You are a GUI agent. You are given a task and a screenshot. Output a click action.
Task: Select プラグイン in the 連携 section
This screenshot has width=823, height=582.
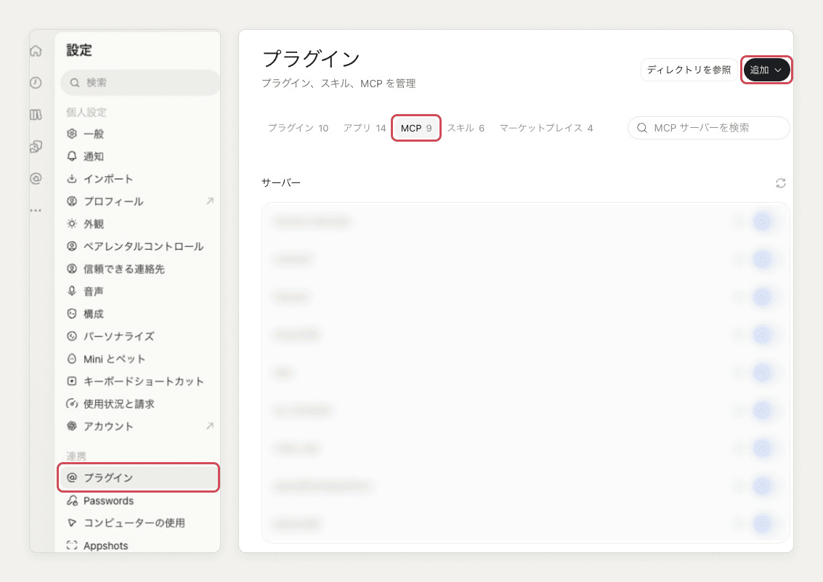(139, 477)
